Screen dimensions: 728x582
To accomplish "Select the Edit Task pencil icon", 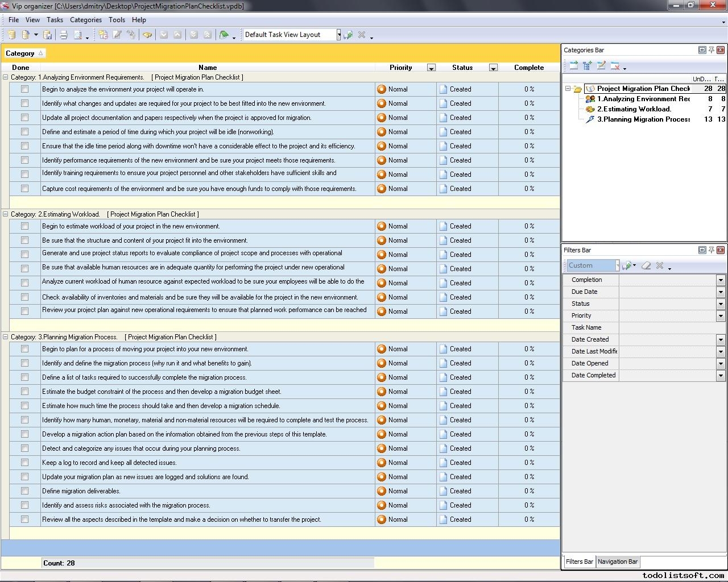I will click(117, 34).
